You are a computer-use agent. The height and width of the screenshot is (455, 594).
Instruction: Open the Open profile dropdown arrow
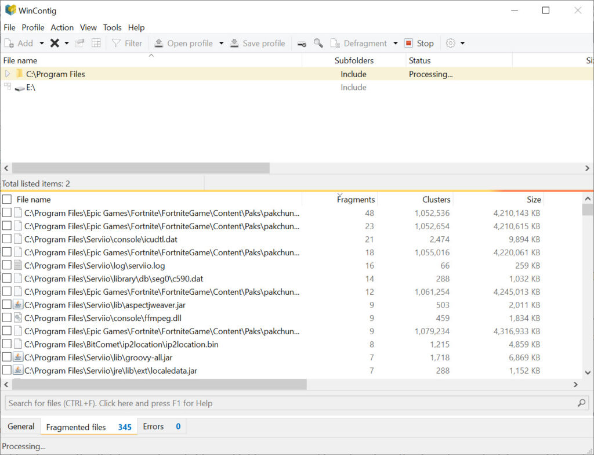tap(221, 43)
